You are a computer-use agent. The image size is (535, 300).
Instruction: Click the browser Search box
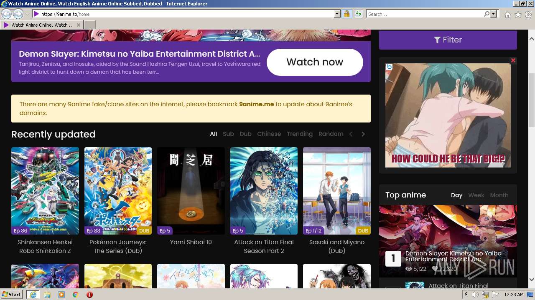coord(425,14)
